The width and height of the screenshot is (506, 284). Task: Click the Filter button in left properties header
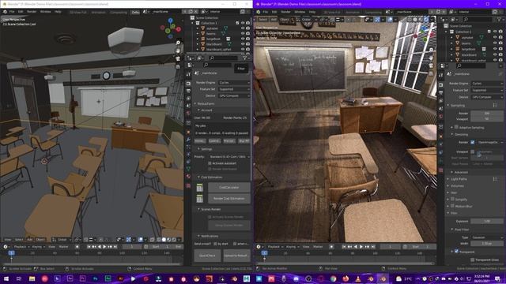241,69
